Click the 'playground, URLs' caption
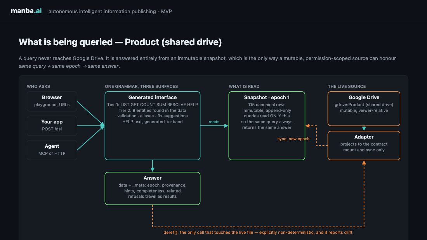The width and height of the screenshot is (427, 240). 52,105
